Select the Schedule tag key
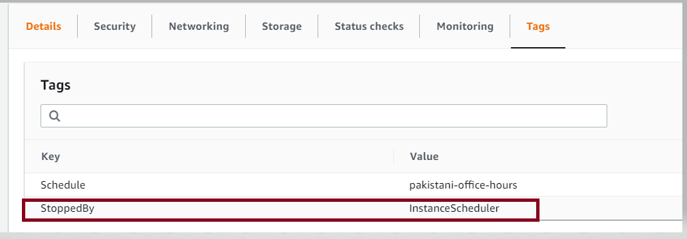 62,185
